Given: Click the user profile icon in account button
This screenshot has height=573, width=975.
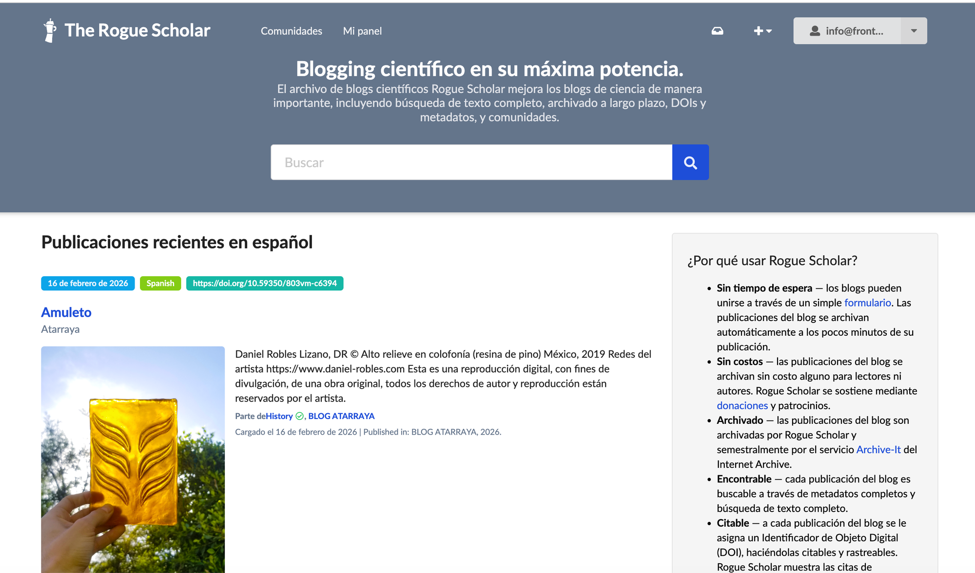Looking at the screenshot, I should click(x=815, y=31).
